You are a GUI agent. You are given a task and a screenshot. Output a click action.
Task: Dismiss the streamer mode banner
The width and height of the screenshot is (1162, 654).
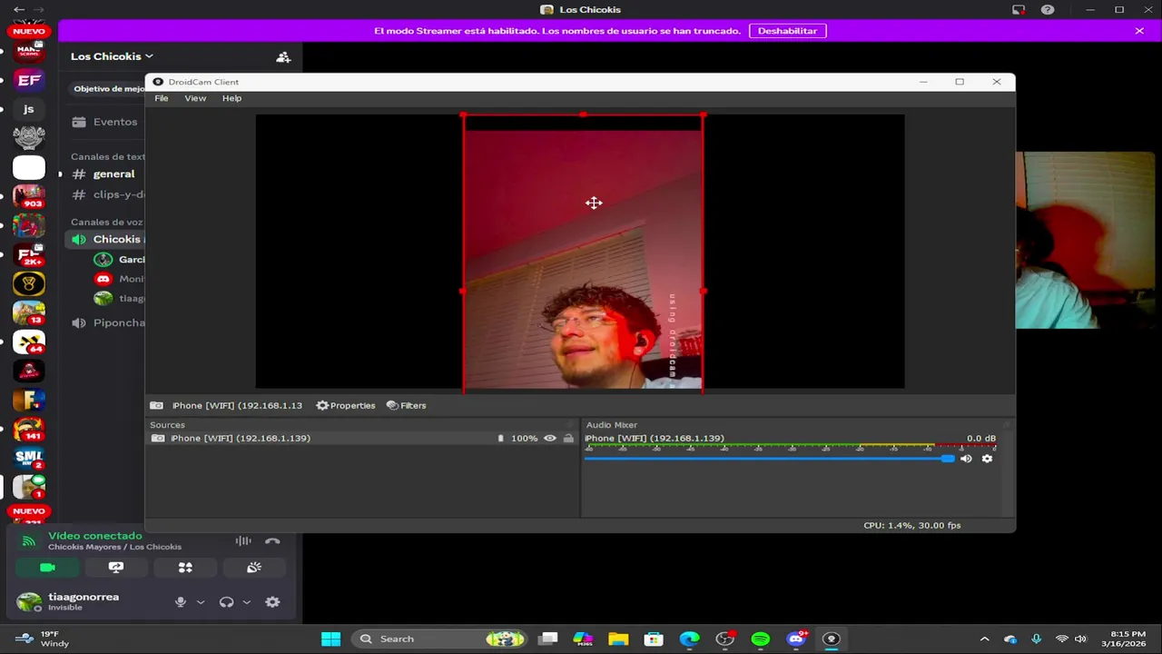(1139, 31)
